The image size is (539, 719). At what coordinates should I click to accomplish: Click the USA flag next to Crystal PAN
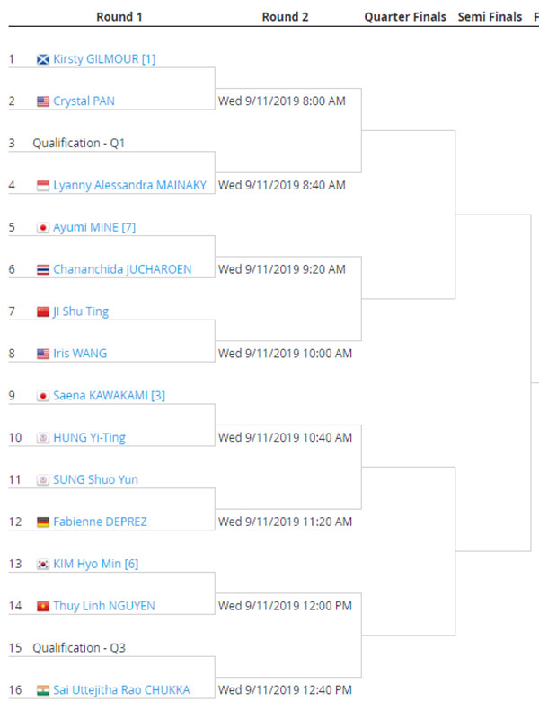[x=42, y=101]
